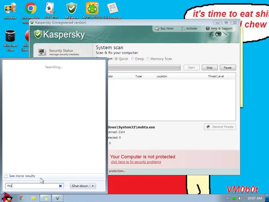Open Help & Support in Kaspersky
The image size is (269, 202).
pyautogui.click(x=219, y=28)
